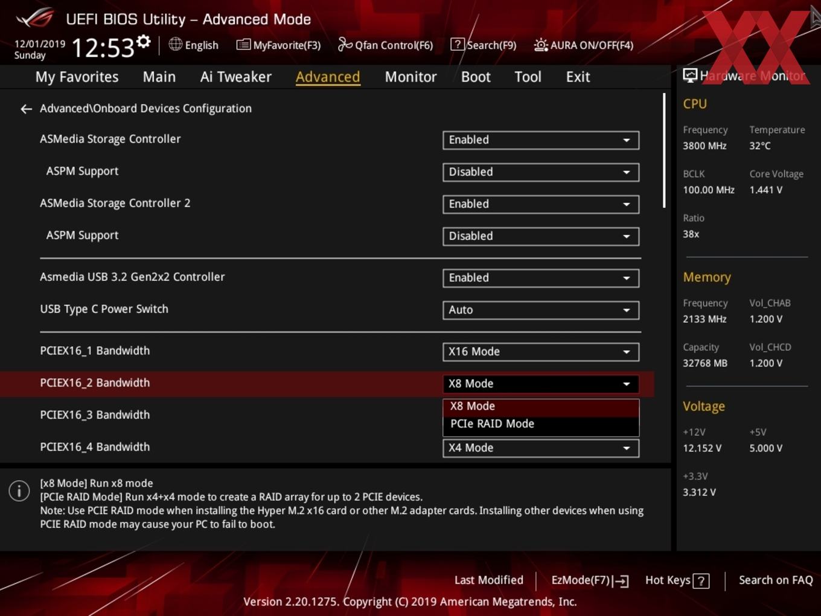Select PCIEX16_2 Bandwidth row label
The width and height of the screenshot is (821, 616).
(x=95, y=383)
